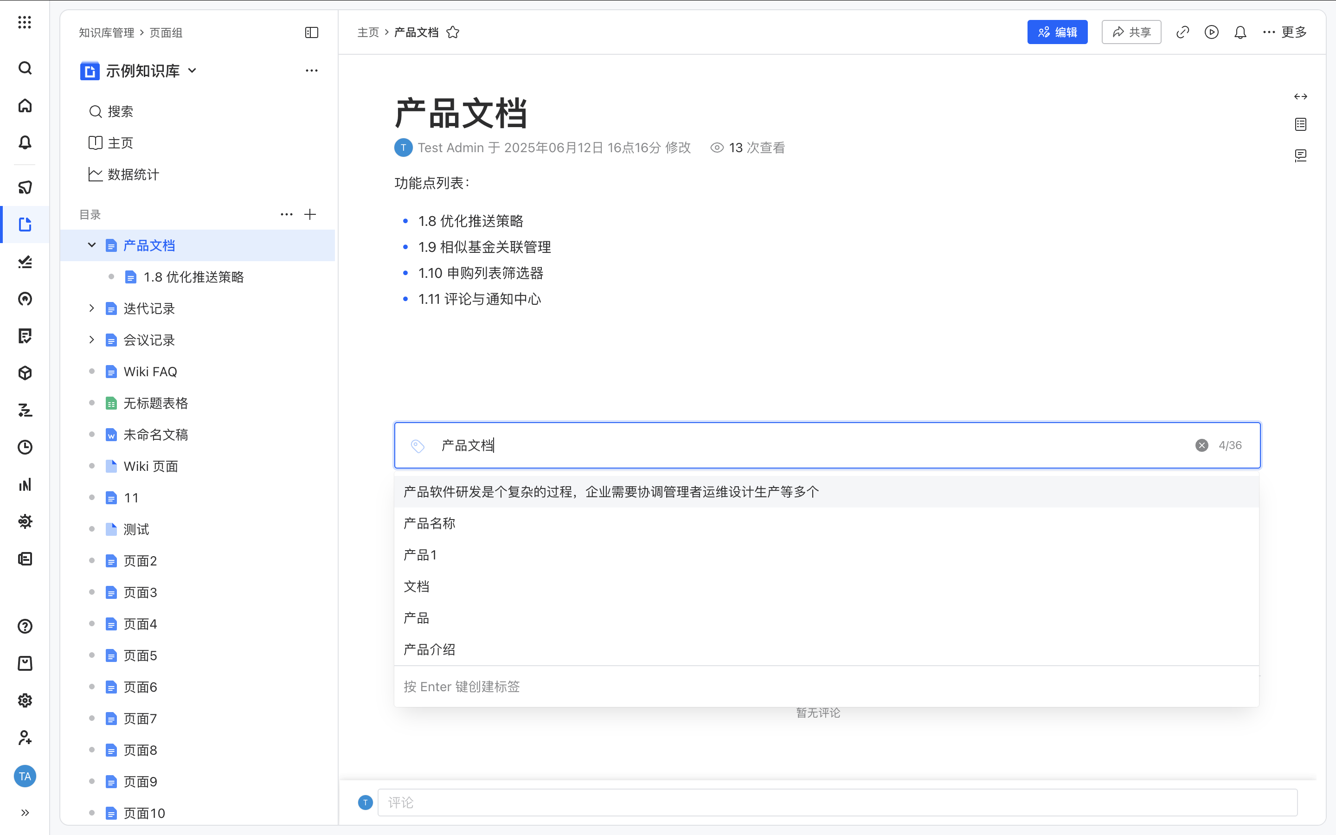Open 页面10 in the tree
1336x835 pixels.
(x=144, y=813)
